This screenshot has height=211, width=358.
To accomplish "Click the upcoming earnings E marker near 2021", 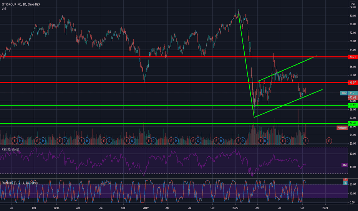I will coord(329,141).
